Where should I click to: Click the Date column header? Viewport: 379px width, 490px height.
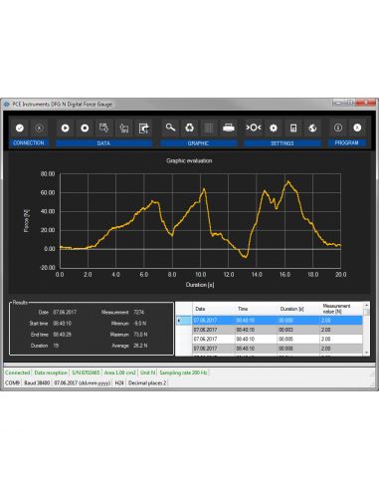pyautogui.click(x=214, y=309)
